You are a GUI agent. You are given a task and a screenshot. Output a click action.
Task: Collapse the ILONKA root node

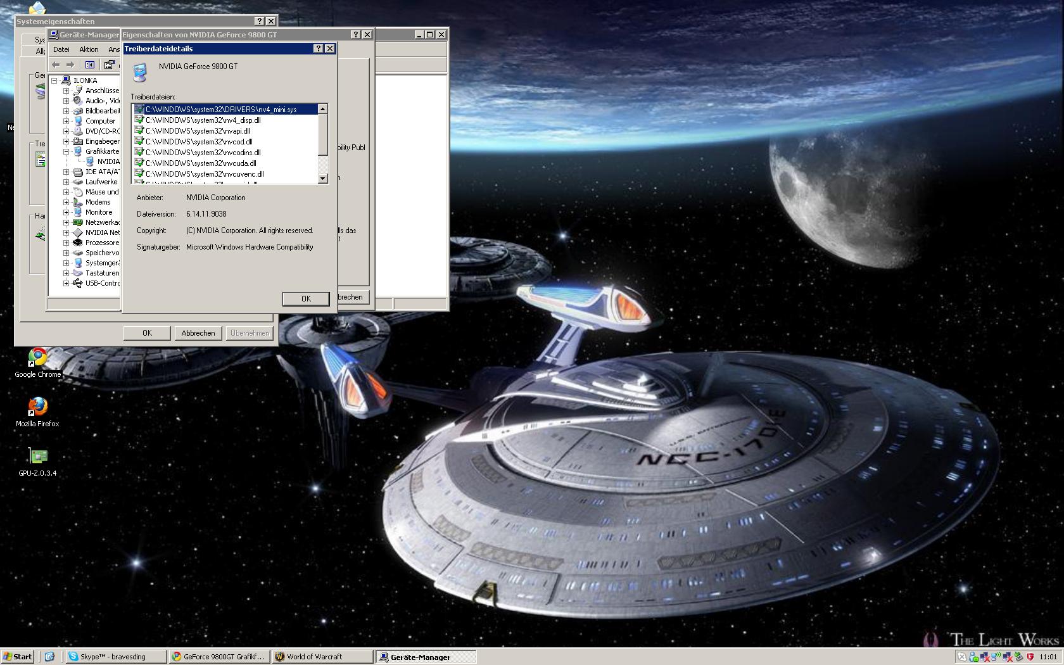[x=54, y=80]
